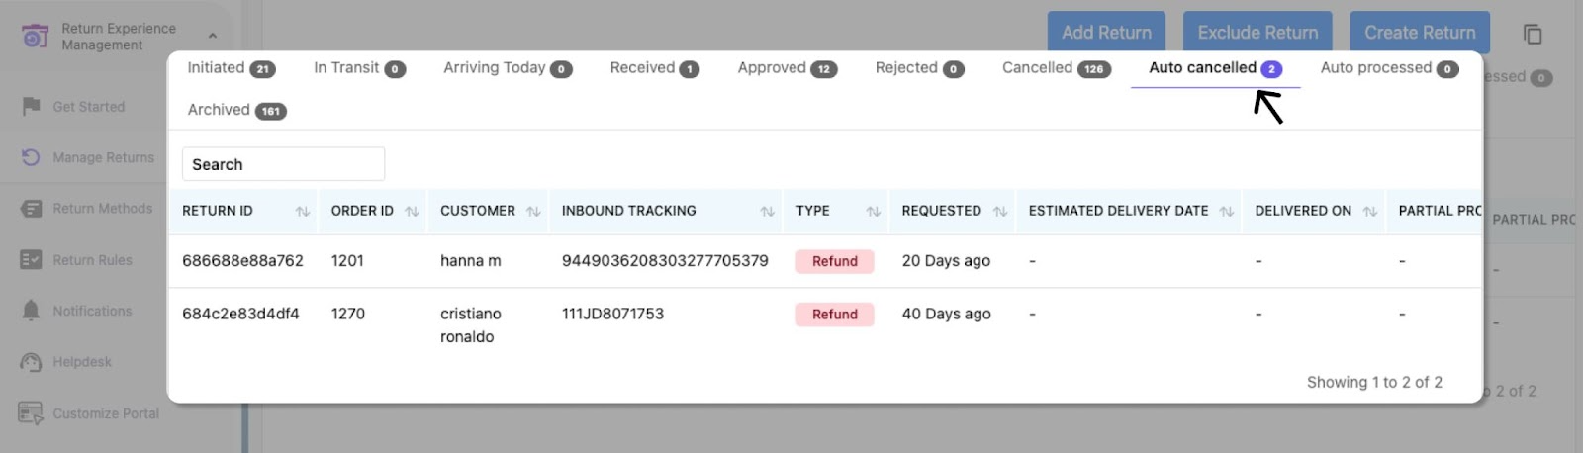Click the Get Started flag icon
The image size is (1583, 453).
point(31,106)
